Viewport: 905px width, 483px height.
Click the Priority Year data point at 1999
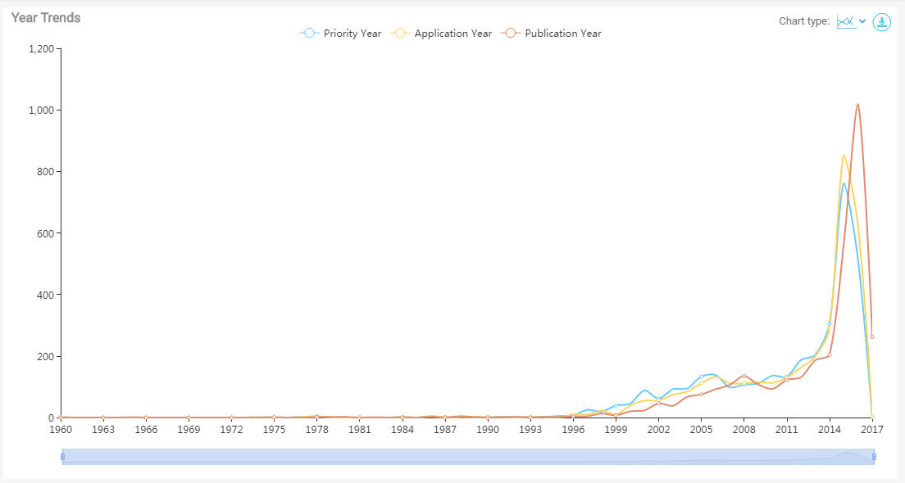click(x=616, y=405)
